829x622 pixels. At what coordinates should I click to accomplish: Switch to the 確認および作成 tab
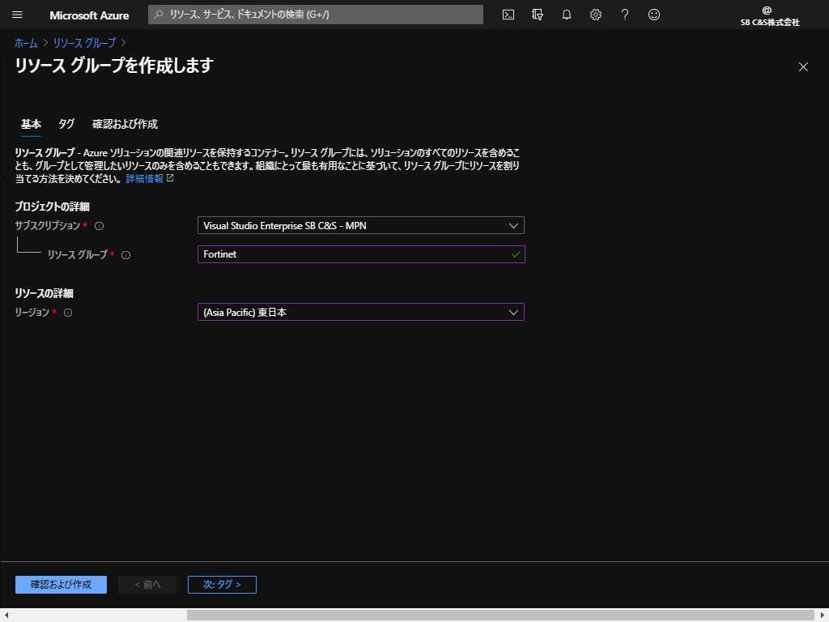pyautogui.click(x=125, y=124)
